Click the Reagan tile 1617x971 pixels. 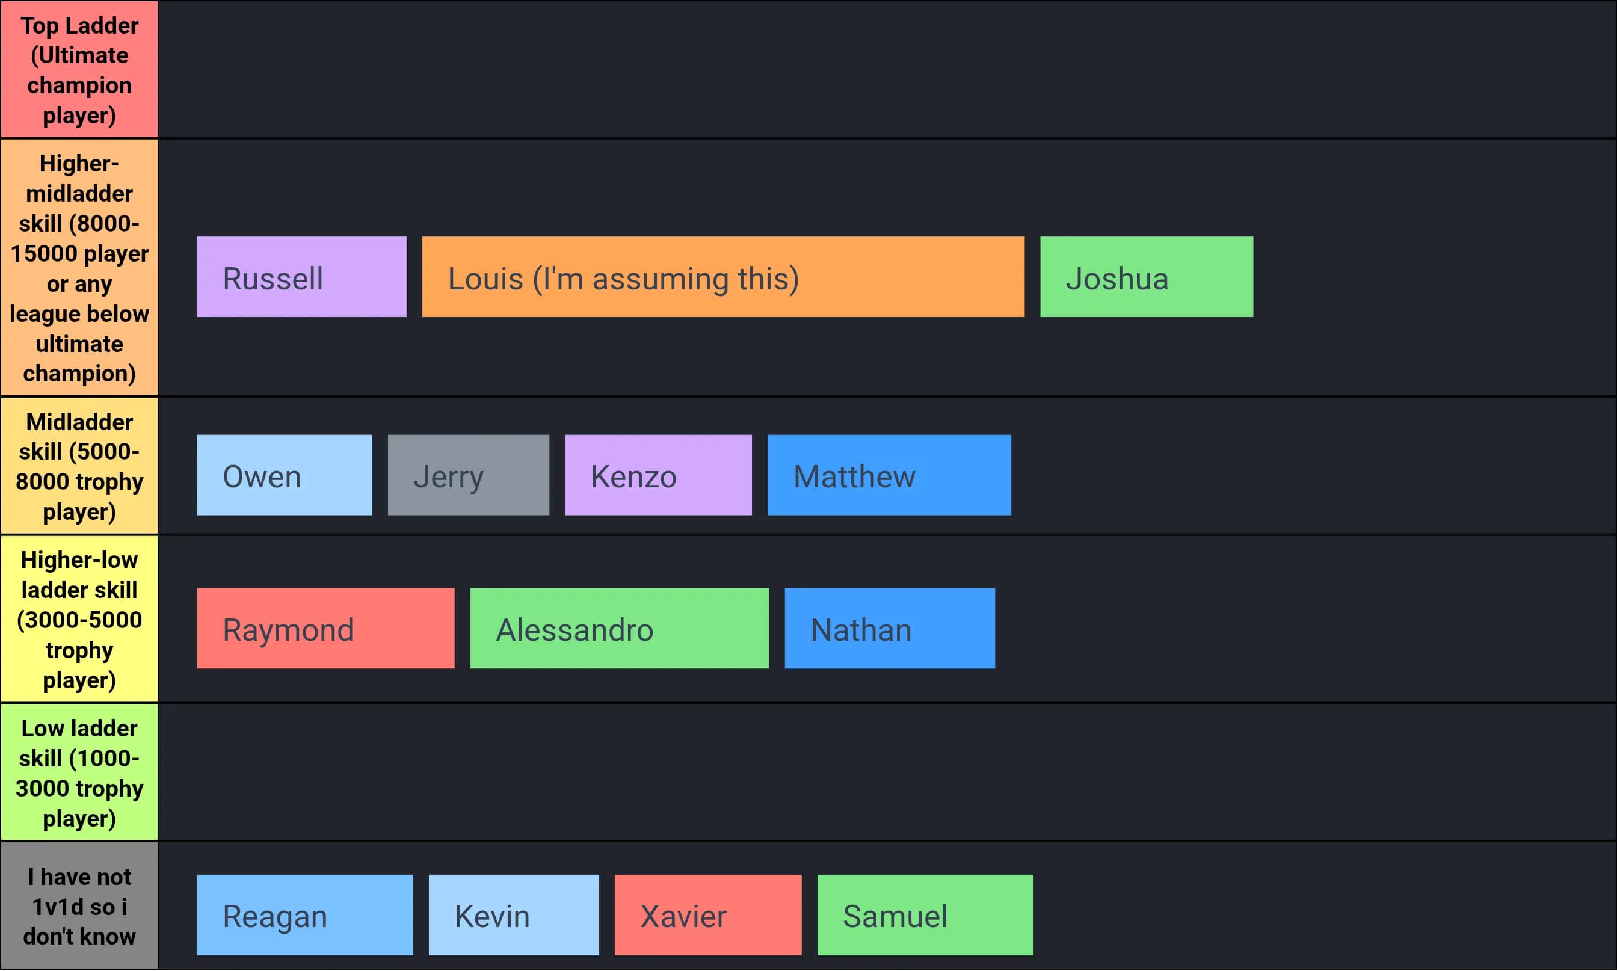304,914
